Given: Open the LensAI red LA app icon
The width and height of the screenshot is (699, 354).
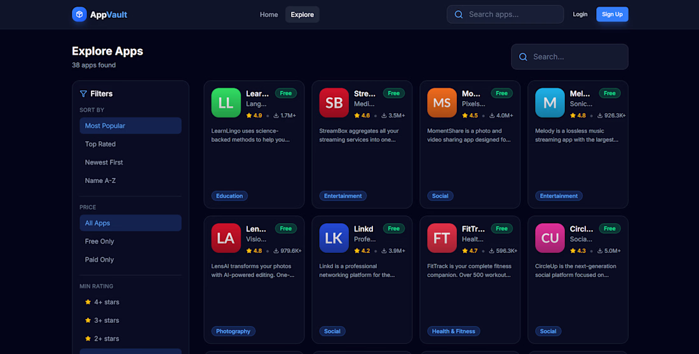Looking at the screenshot, I should pyautogui.click(x=226, y=238).
